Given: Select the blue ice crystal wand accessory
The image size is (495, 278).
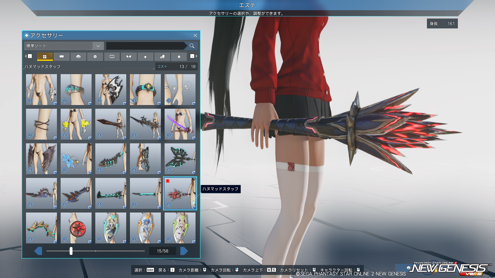Looking at the screenshot, I should 76,159.
